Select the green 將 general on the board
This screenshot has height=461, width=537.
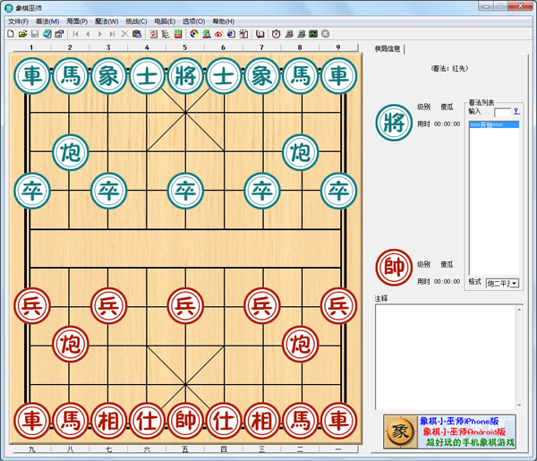[185, 76]
